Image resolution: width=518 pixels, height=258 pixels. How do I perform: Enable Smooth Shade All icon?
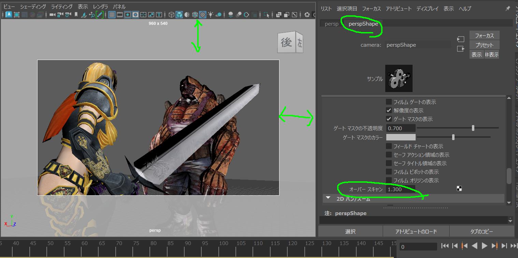179,15
